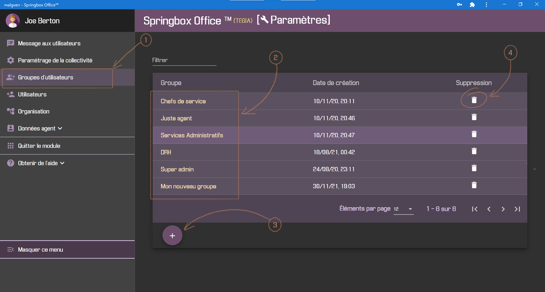Click the Masquer ce menu collapse icon
This screenshot has height=292, width=545.
pyautogui.click(x=11, y=250)
